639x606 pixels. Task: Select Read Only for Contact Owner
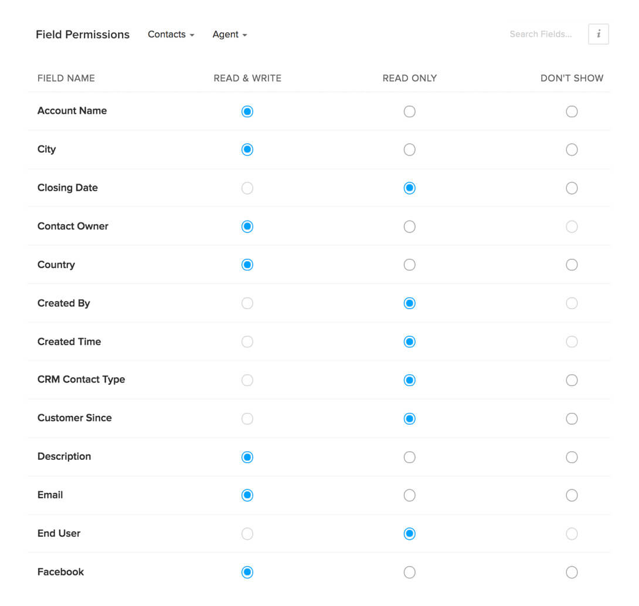(410, 226)
